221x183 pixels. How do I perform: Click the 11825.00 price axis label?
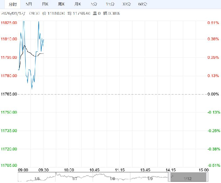click(x=9, y=23)
